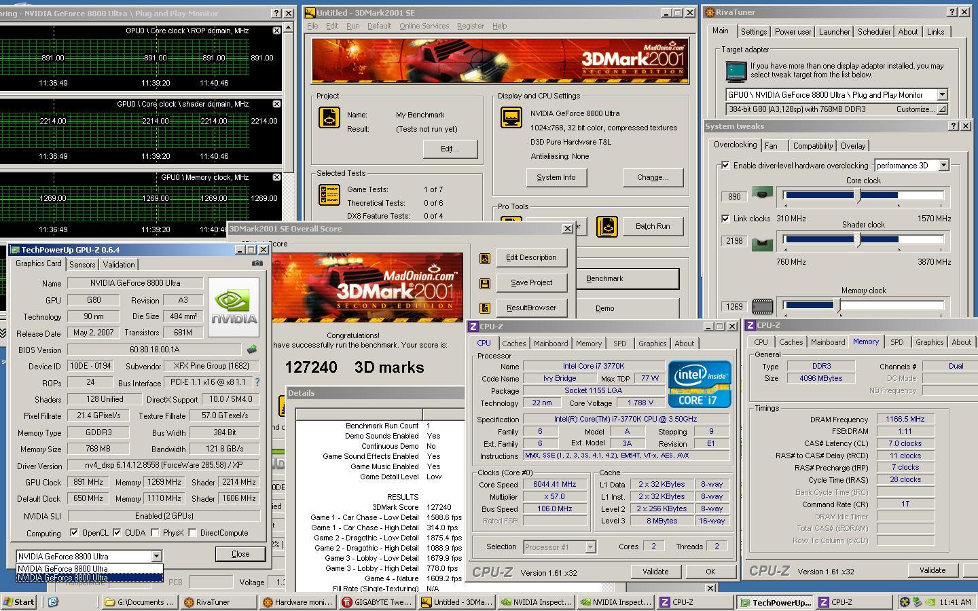Click the OK button in CPU-Z
This screenshot has height=611, width=978.
tap(710, 572)
